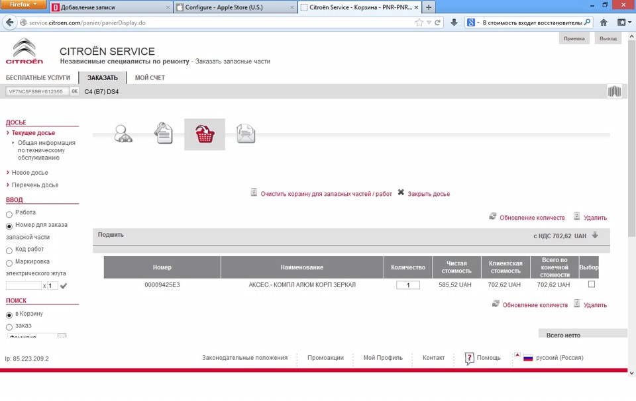Open the envelope order-sending step icon
Image resolution: width=636 pixels, height=401 pixels.
(246, 134)
